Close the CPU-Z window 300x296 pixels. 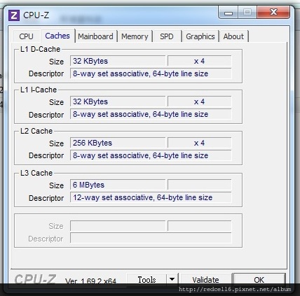coord(273,13)
